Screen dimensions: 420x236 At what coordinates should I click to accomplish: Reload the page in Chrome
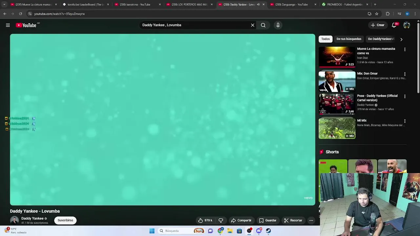click(x=20, y=14)
